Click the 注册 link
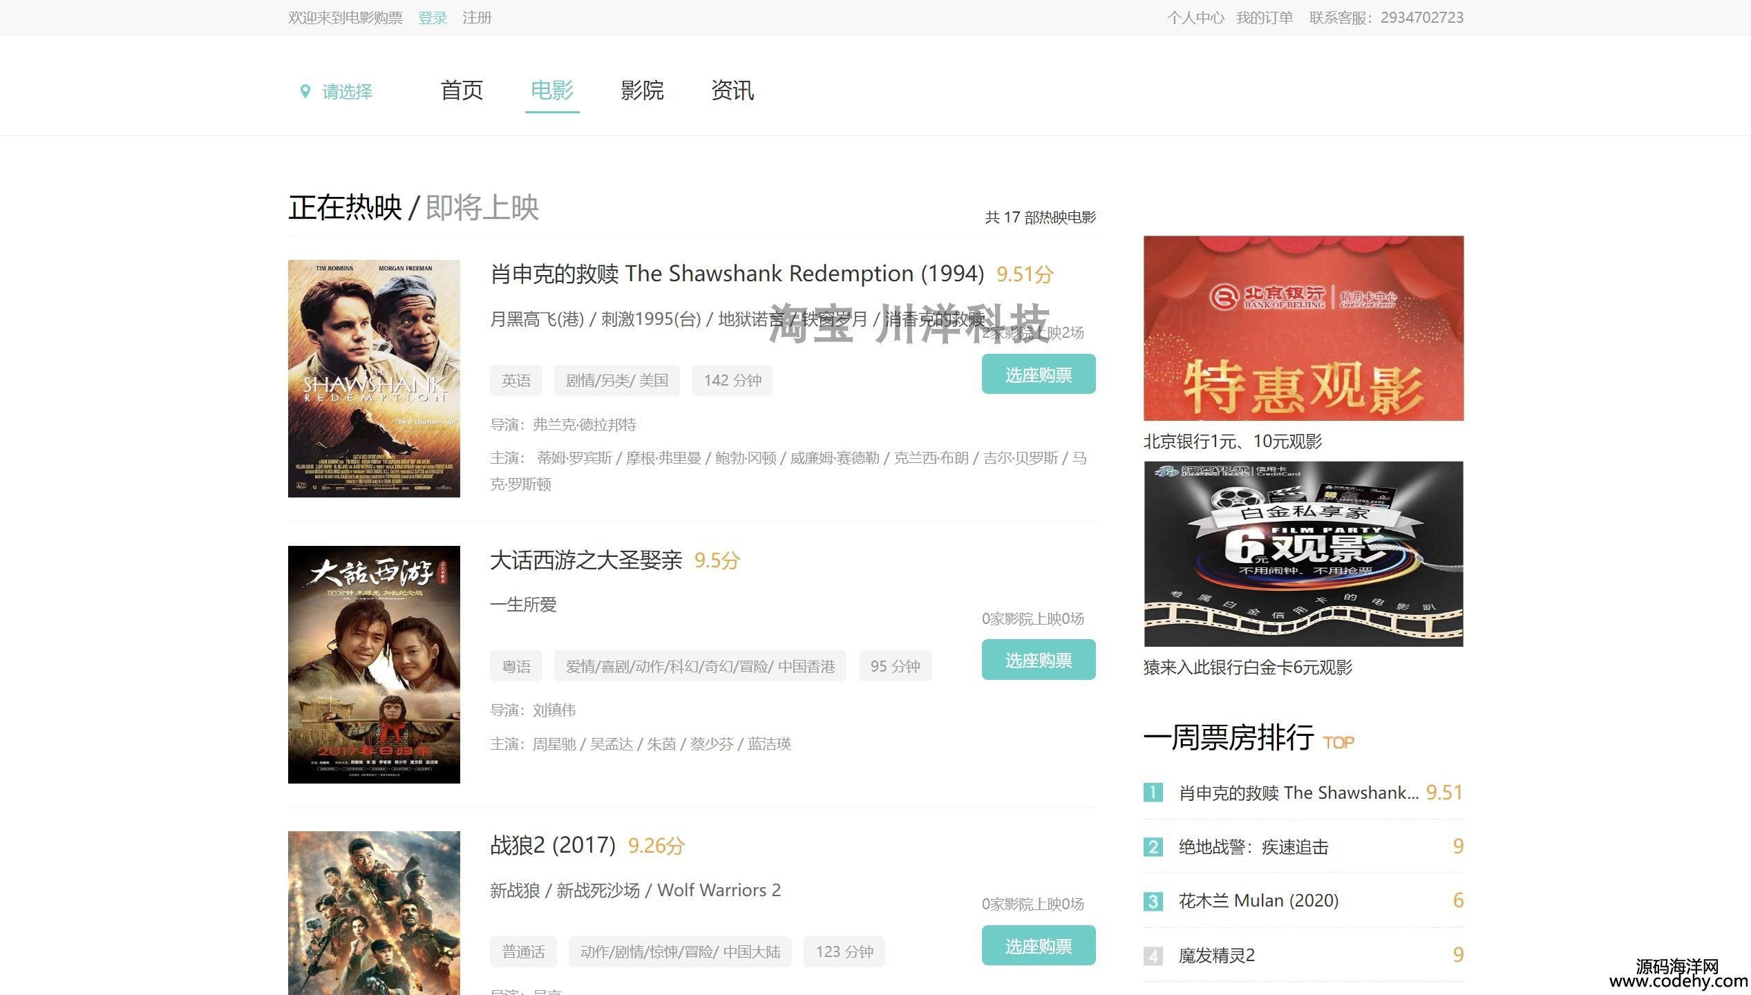Screen dimensions: 1751x995 [477, 18]
